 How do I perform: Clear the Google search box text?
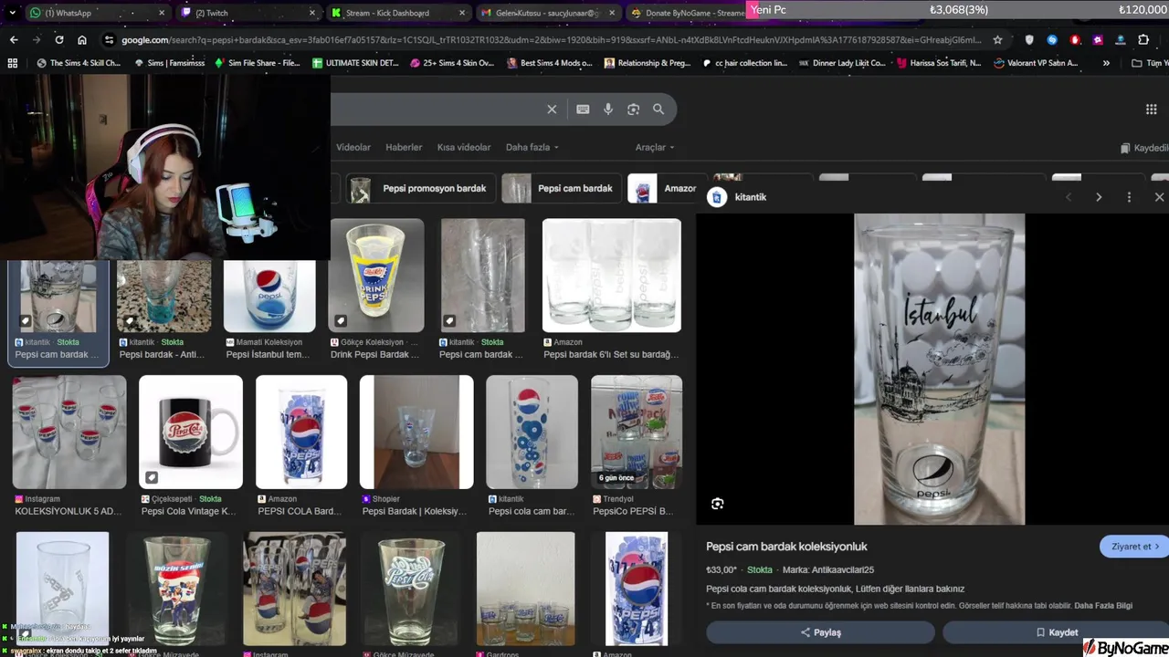point(552,109)
